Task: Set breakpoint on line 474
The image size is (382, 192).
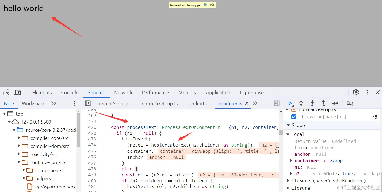Action: click(x=92, y=145)
